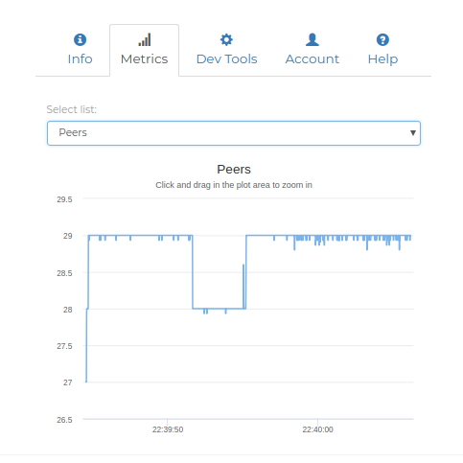Select the Metrics tab label

tap(145, 59)
